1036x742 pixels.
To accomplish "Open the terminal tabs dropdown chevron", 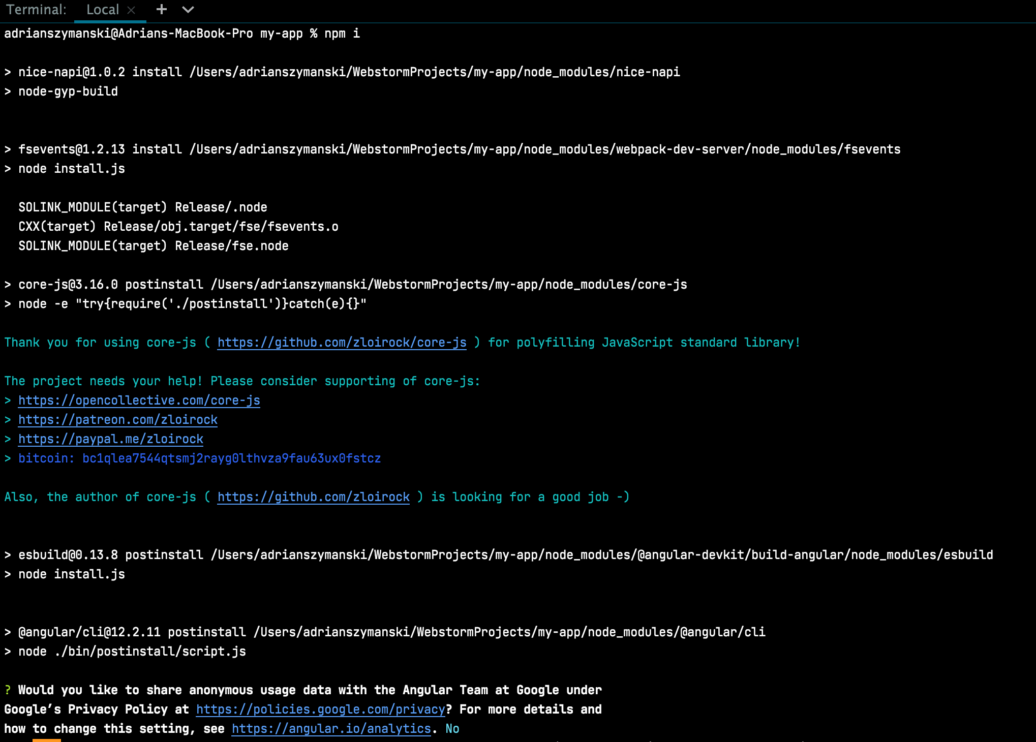I will 188,10.
